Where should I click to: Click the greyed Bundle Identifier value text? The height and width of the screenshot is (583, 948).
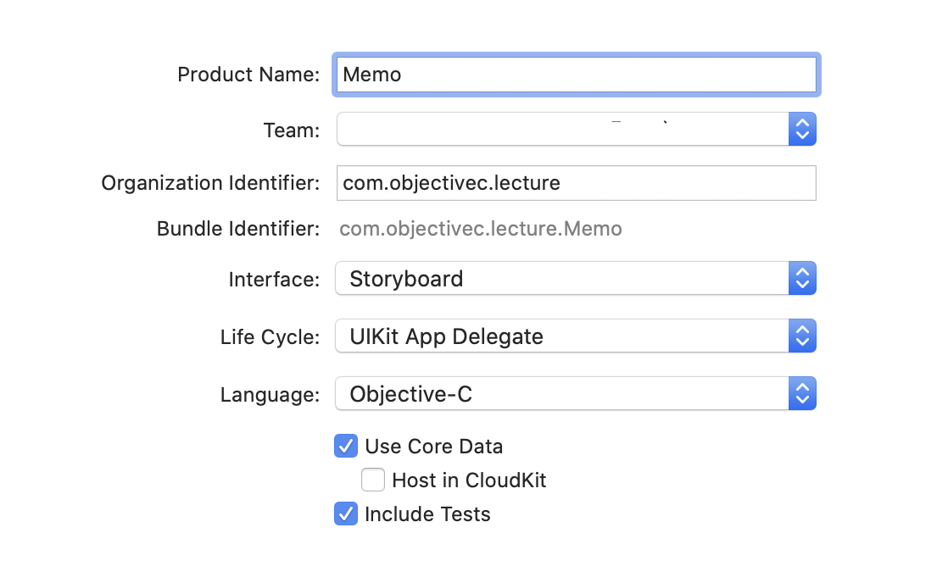click(481, 229)
